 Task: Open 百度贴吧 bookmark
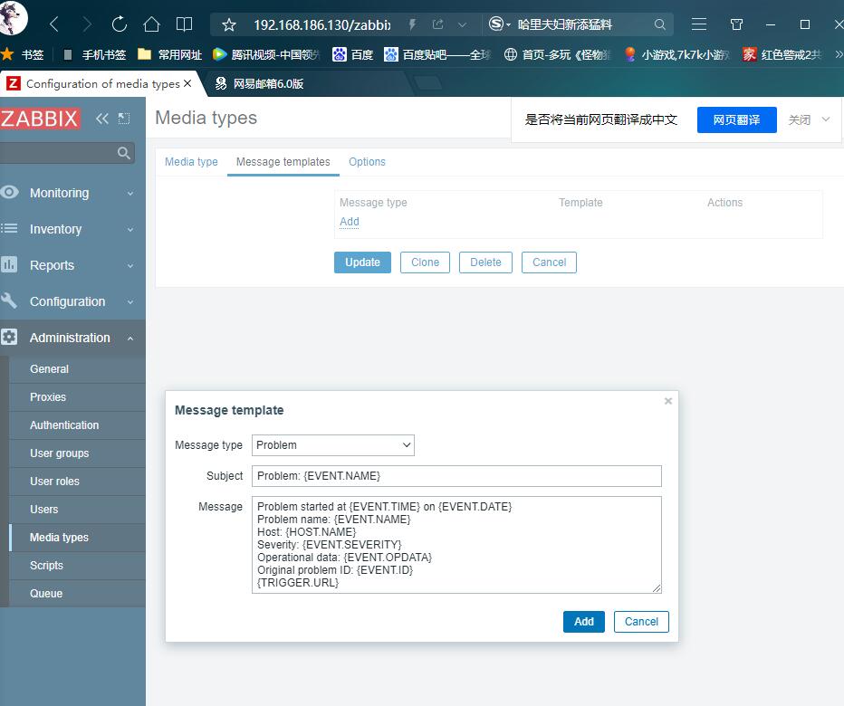tap(437, 54)
